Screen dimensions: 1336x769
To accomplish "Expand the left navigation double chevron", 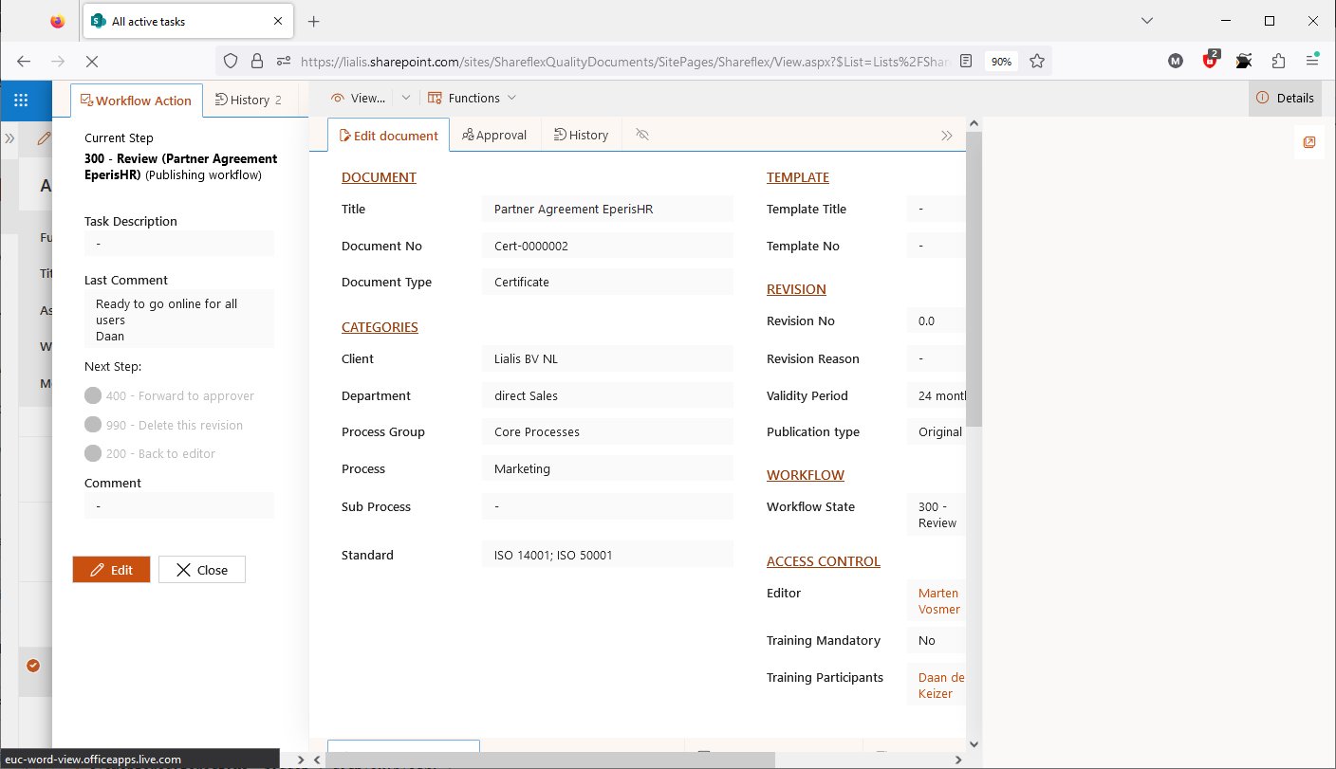I will pyautogui.click(x=9, y=138).
